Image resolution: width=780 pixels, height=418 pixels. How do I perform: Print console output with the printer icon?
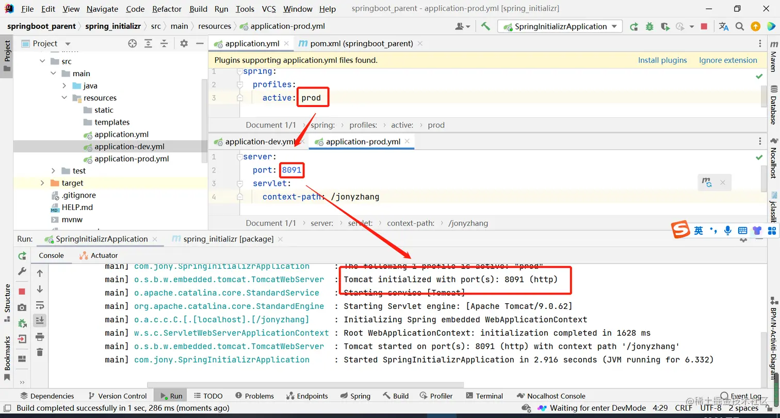click(x=40, y=337)
